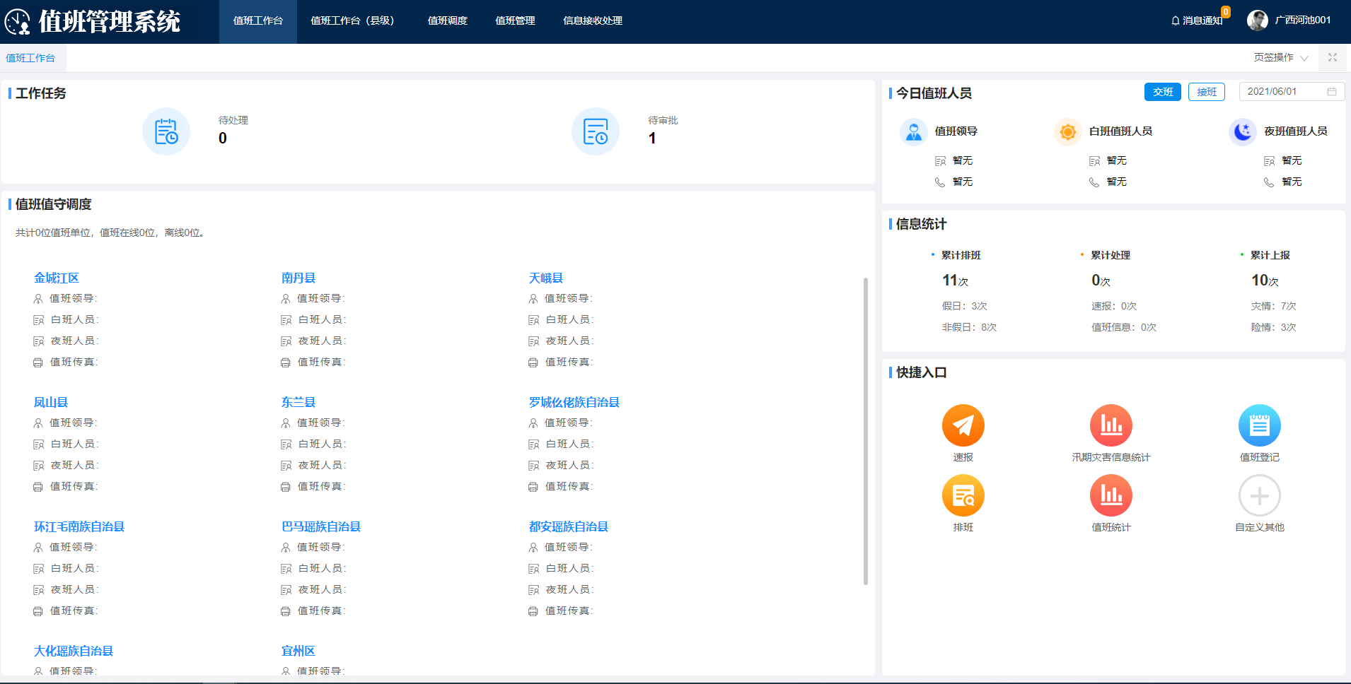Click the 待审批 count 1

652,138
